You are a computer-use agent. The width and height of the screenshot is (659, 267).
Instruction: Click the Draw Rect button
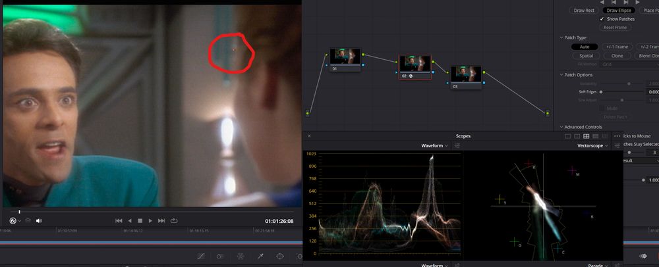[584, 11]
